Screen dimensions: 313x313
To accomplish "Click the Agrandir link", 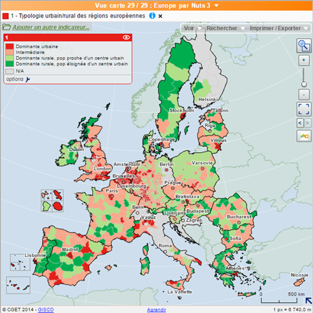I will pyautogui.click(x=156, y=310).
